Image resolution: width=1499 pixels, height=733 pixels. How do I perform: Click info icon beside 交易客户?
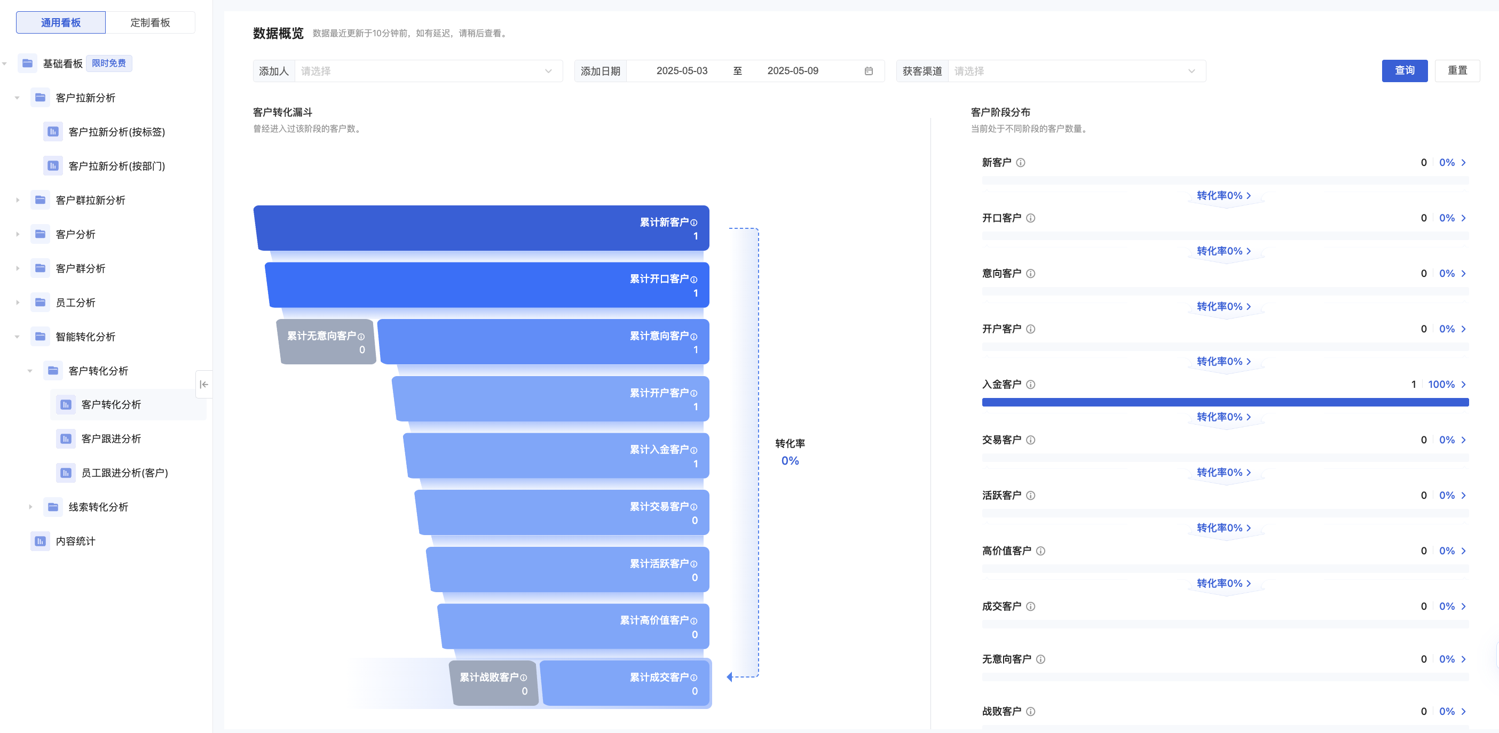pos(1030,440)
